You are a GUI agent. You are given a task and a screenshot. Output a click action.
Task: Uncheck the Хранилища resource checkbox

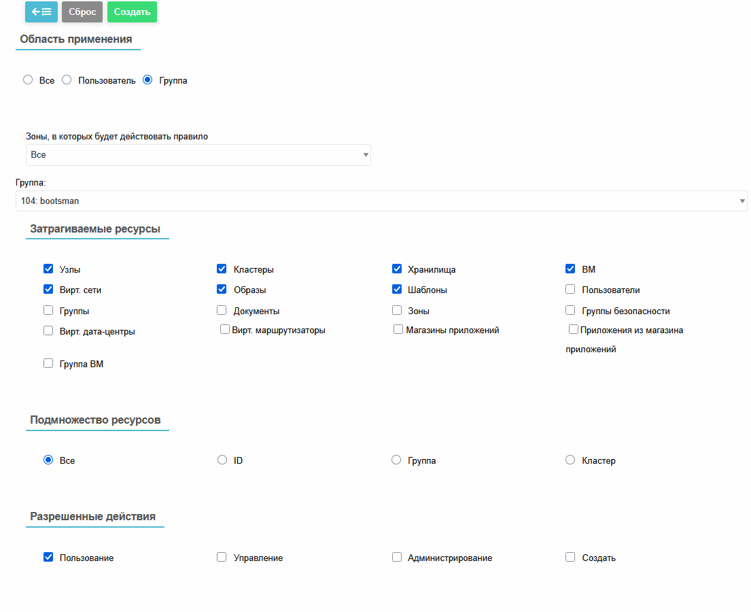click(x=397, y=269)
